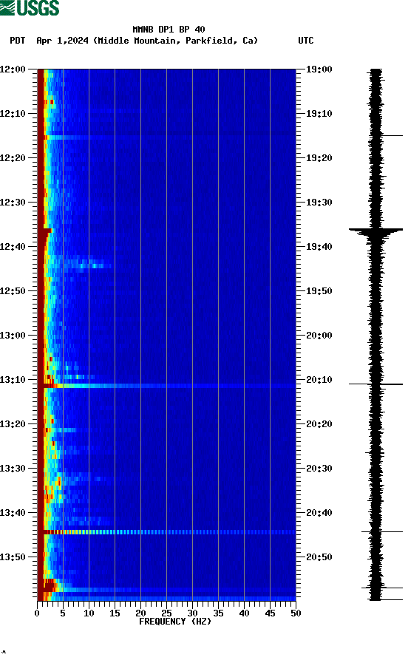
Task: Click the faint horizontal spectrogram line near 12:15
Action: [167, 137]
